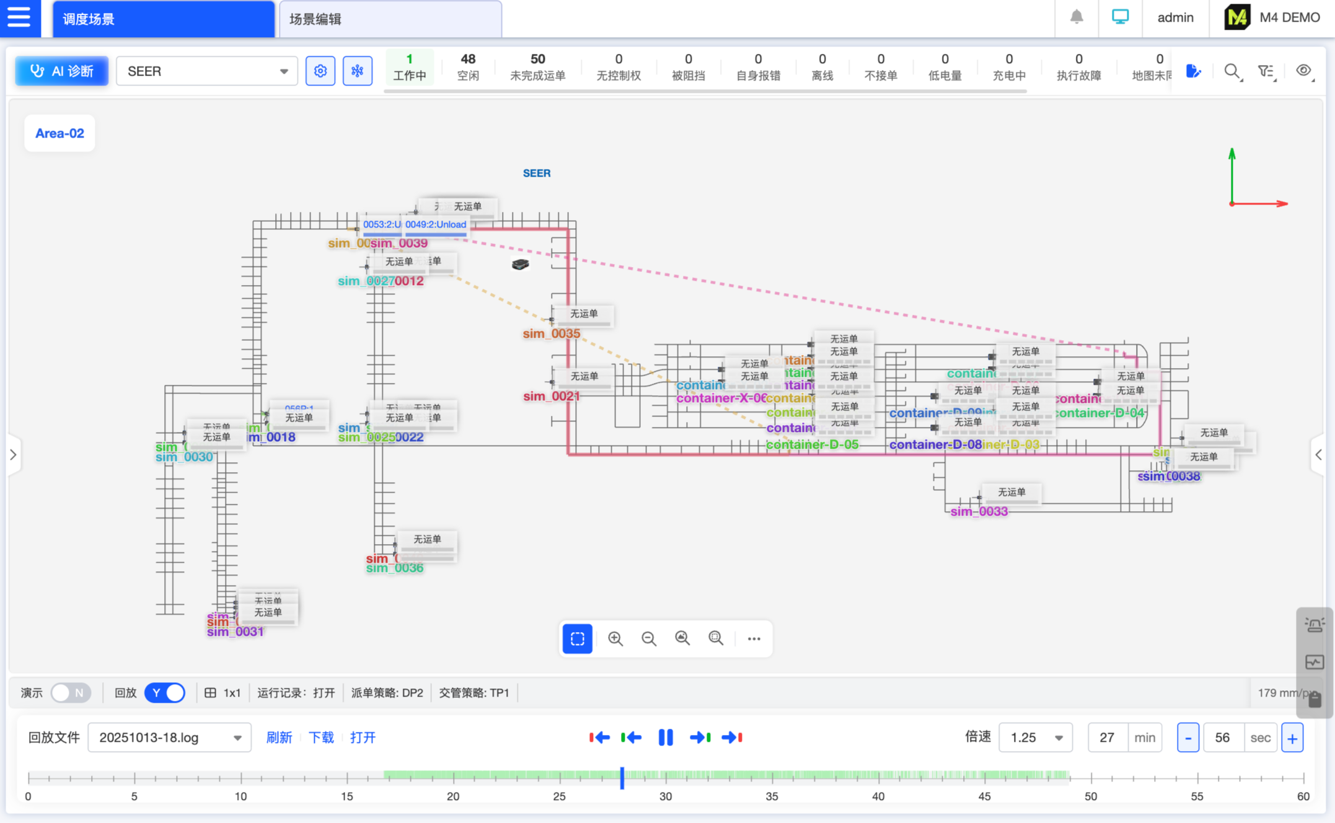The width and height of the screenshot is (1335, 823).
Task: Open the gear settings next to SEER
Action: [320, 71]
